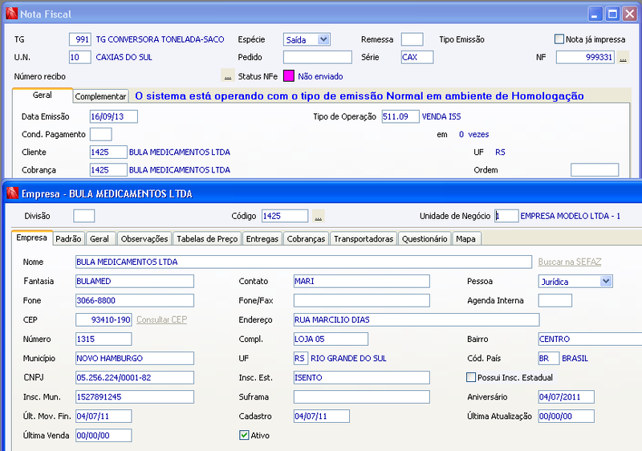Open the Observações tab
The height and width of the screenshot is (451, 642).
[144, 239]
